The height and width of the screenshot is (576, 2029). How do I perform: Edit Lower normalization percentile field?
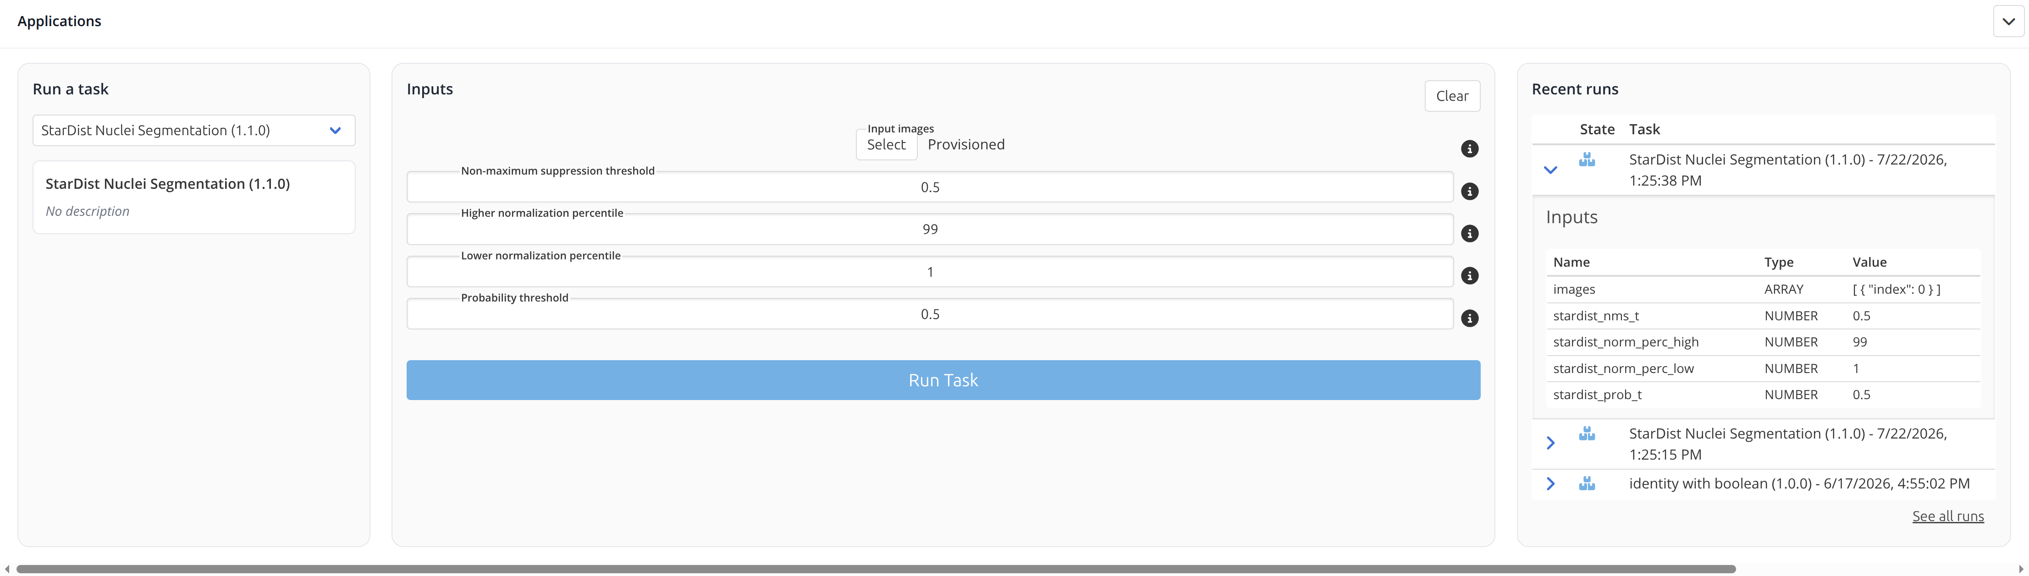[x=929, y=272]
